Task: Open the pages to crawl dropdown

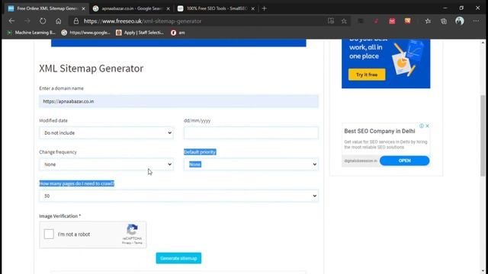Action: click(178, 196)
